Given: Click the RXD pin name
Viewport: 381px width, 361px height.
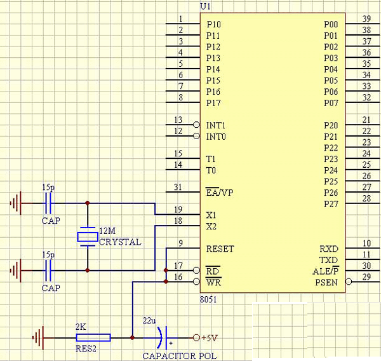Looking at the screenshot, I should coord(328,249).
